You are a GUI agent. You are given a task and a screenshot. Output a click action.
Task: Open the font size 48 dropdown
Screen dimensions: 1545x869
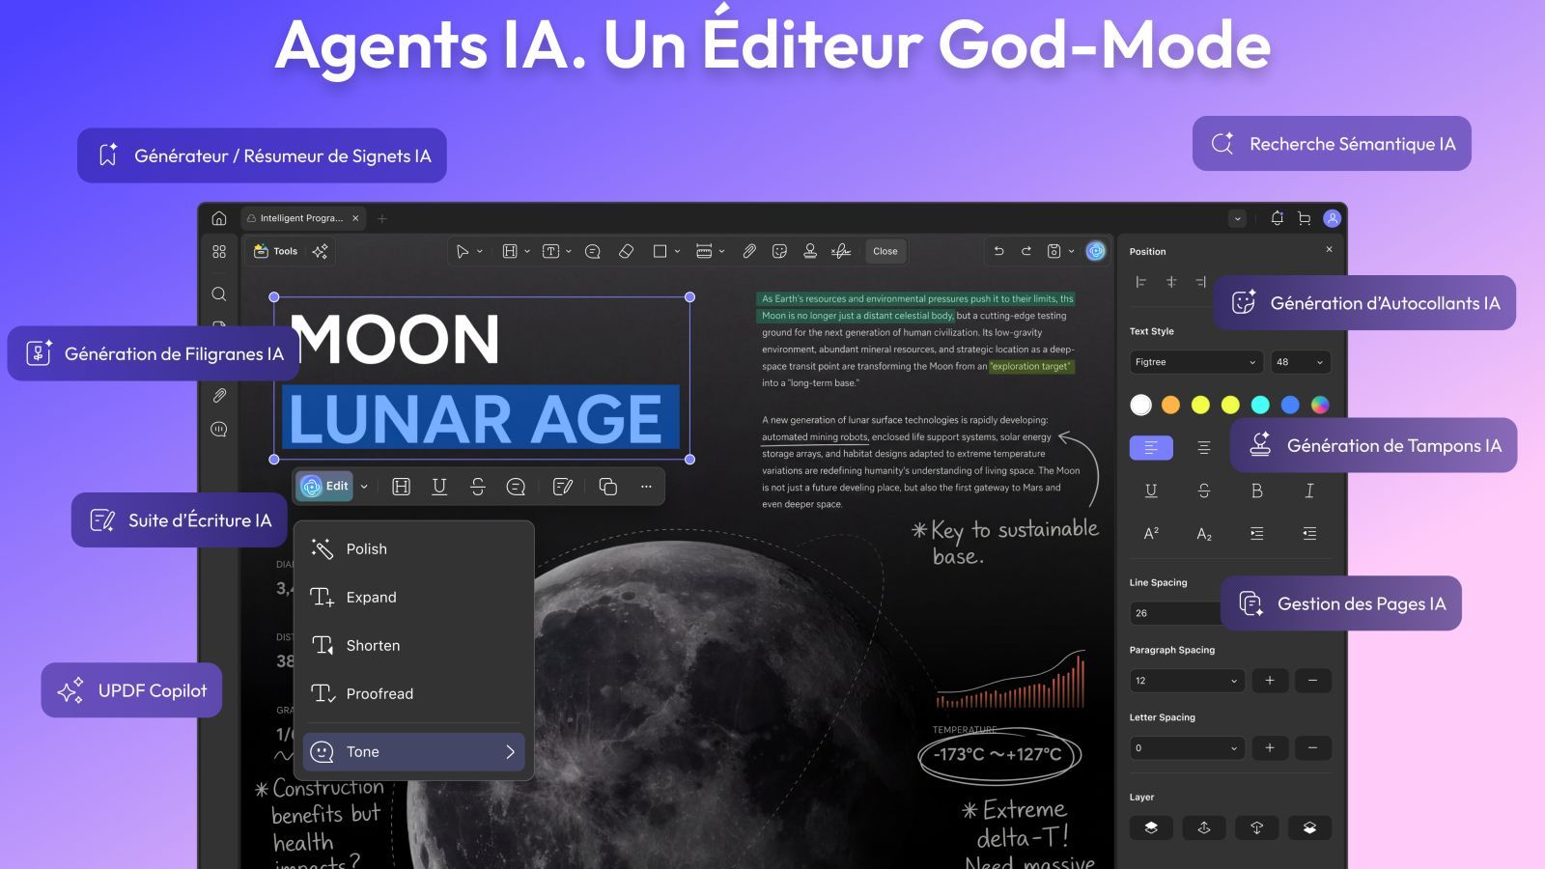point(1300,362)
